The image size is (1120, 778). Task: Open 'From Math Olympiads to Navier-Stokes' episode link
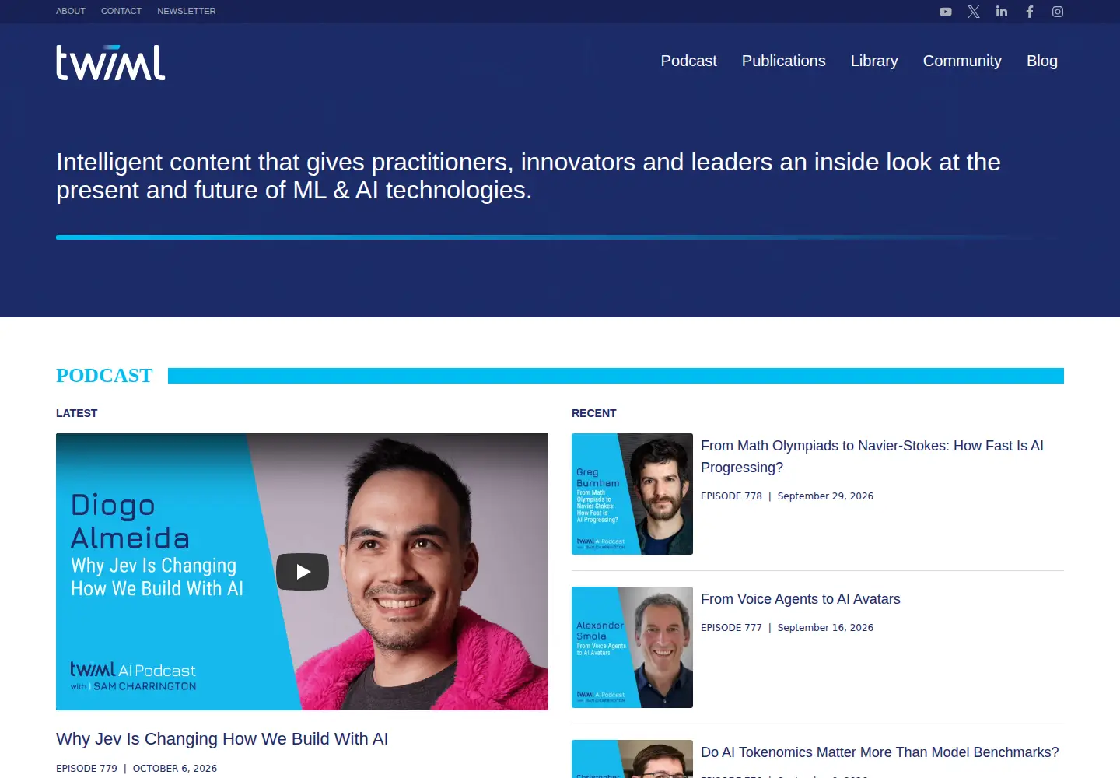pos(872,457)
